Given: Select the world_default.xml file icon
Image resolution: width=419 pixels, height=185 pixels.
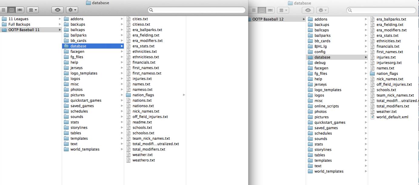Looking at the screenshot, I should (x=372, y=117).
